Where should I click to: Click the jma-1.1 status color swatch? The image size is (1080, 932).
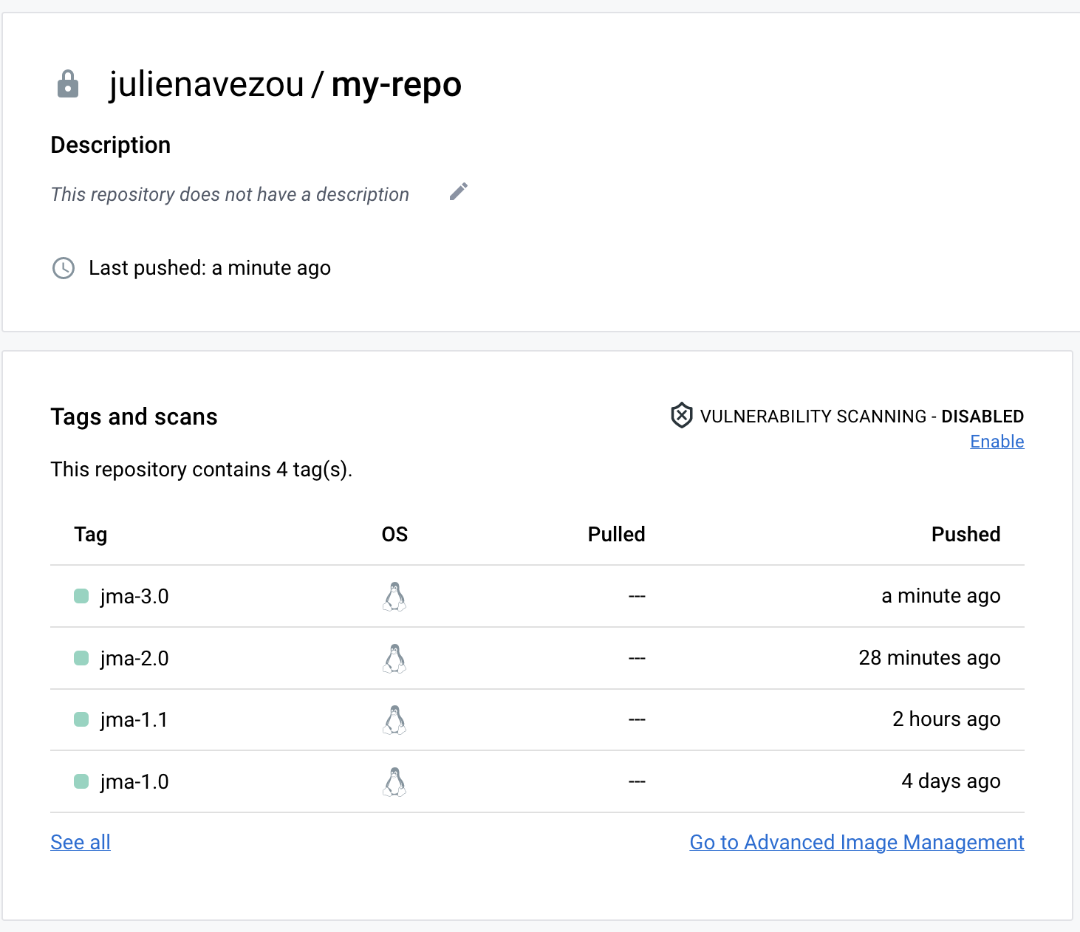click(81, 719)
